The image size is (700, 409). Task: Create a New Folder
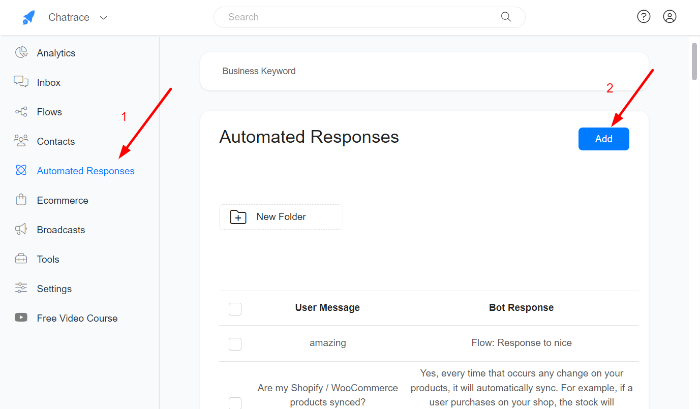pos(281,216)
